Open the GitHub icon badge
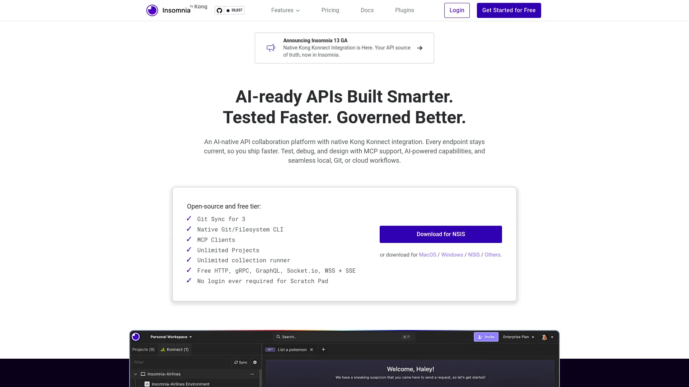This screenshot has height=387, width=689. (x=220, y=10)
